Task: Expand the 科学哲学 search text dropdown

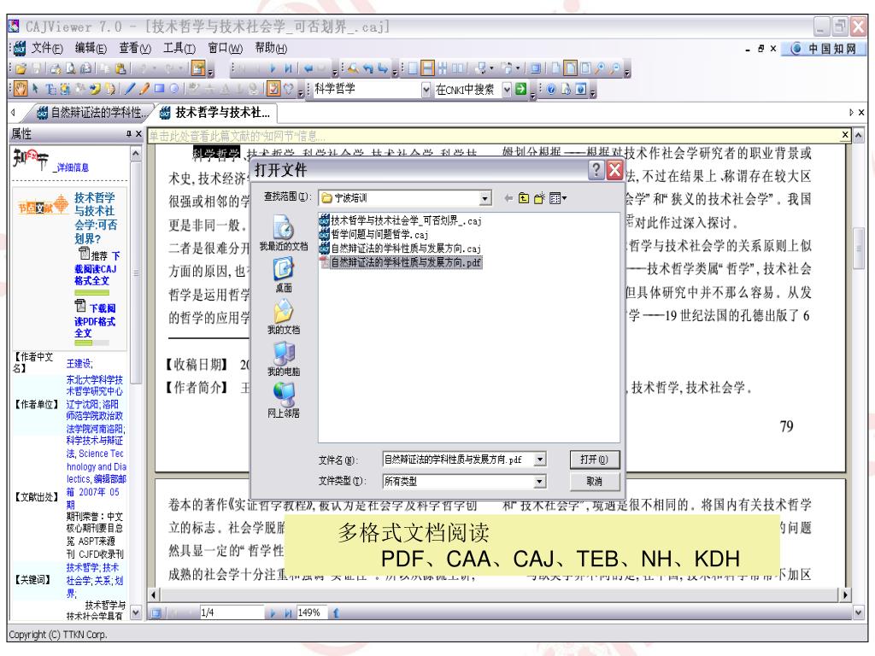Action: (x=426, y=89)
